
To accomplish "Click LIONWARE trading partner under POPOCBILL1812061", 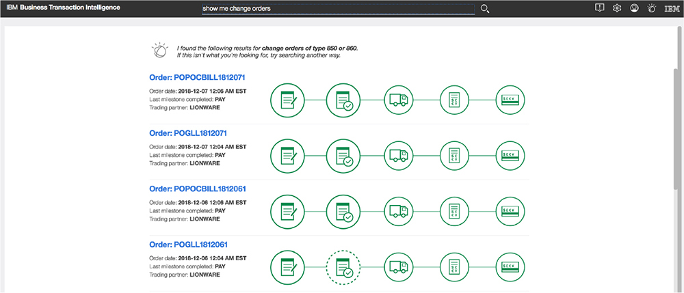I will coord(205,219).
